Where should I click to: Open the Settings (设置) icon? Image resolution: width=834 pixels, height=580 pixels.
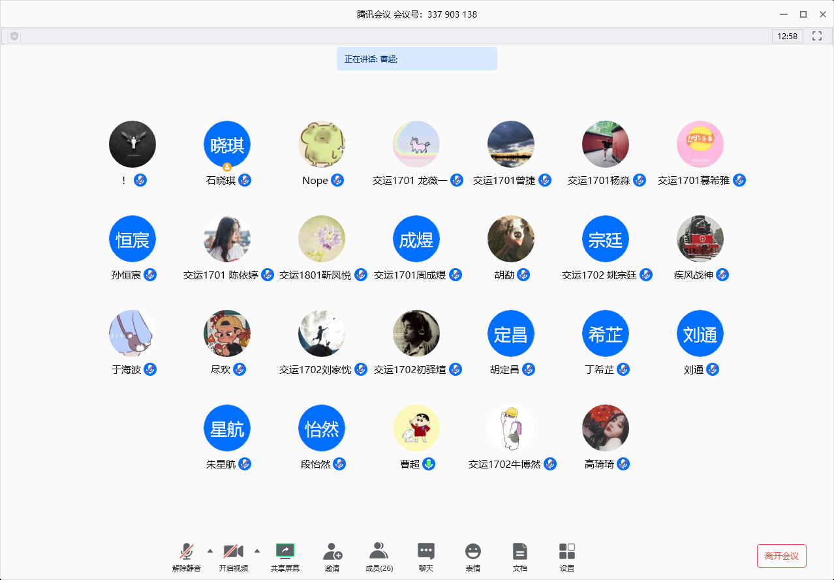click(x=567, y=552)
